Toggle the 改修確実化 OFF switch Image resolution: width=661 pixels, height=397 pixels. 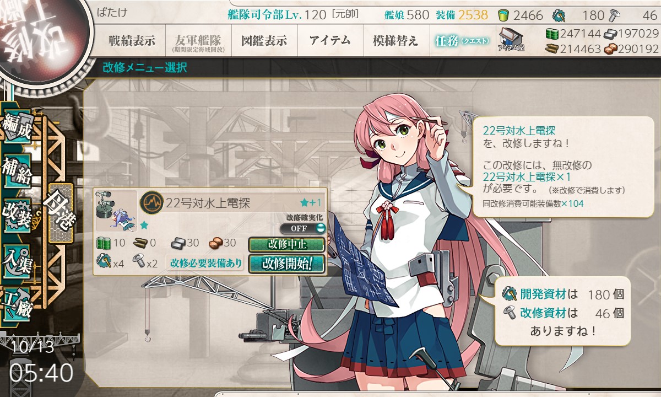303,228
